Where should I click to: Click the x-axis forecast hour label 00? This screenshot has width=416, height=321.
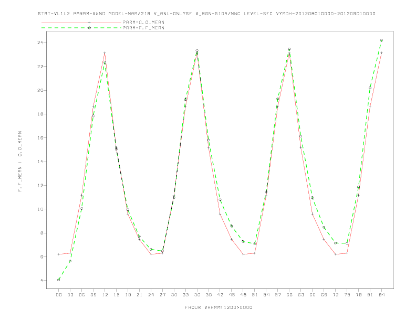click(x=59, y=295)
